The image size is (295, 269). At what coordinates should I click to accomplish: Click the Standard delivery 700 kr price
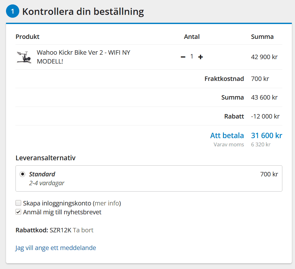[269, 174]
